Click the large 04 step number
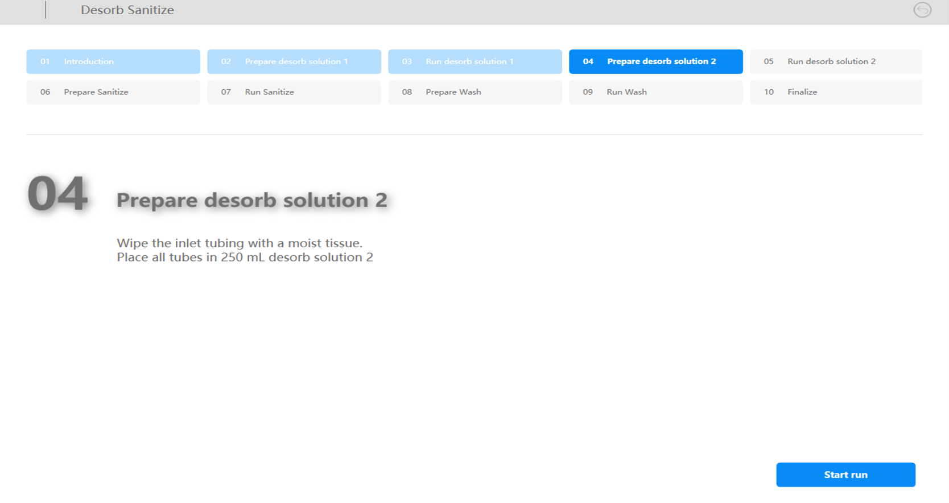This screenshot has height=503, width=949. pos(57,194)
